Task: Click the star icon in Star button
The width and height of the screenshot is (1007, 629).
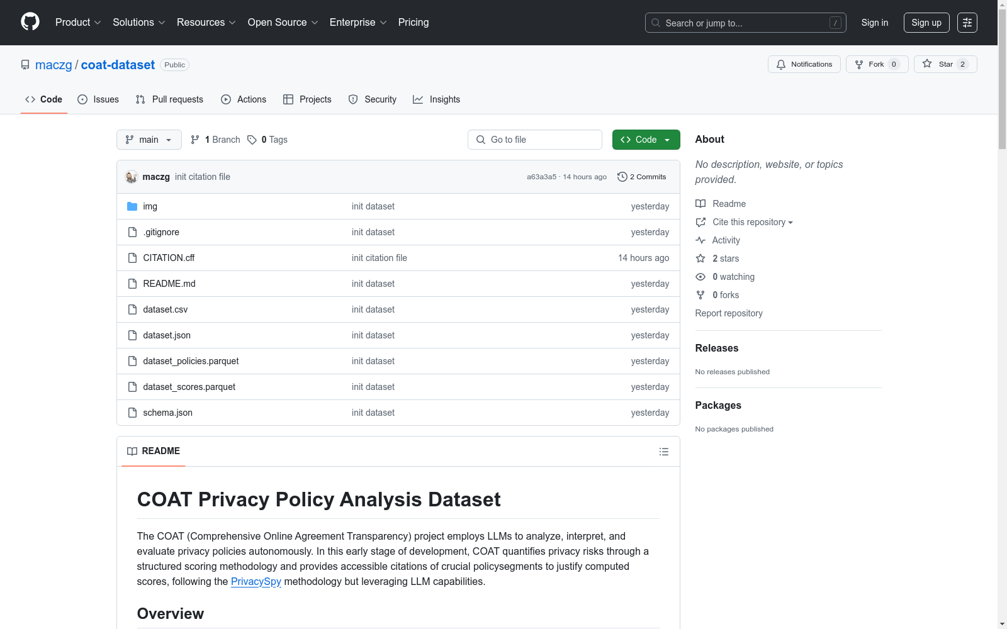Action: click(x=927, y=64)
